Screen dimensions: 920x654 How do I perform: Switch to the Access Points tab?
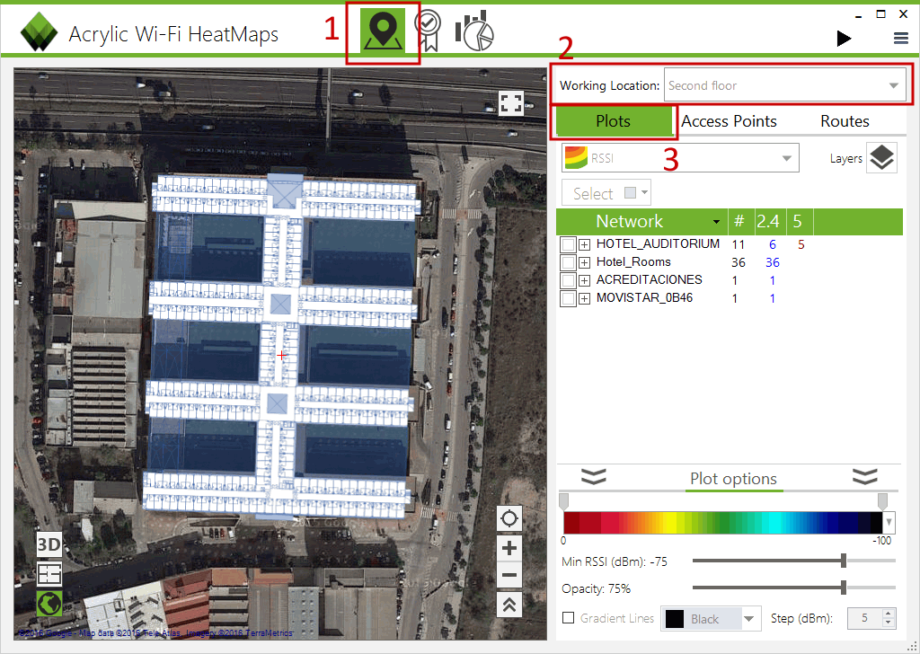pyautogui.click(x=729, y=121)
